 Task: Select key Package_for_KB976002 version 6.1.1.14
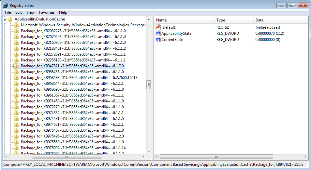coord(73,148)
